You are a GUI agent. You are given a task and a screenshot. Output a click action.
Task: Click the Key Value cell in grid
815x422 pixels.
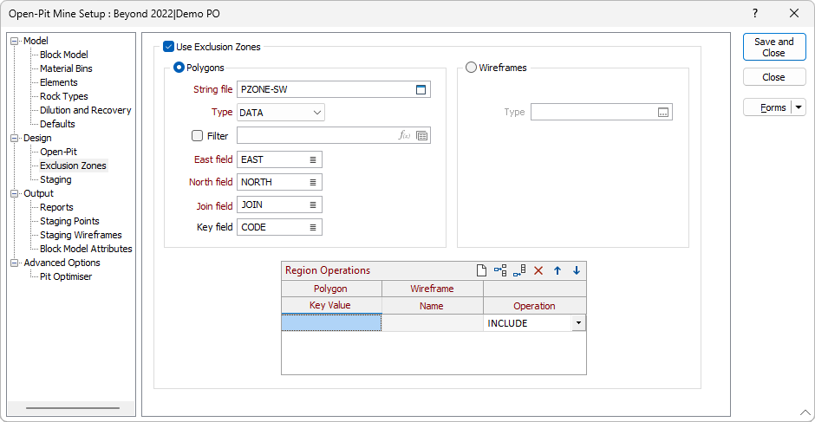tap(331, 323)
